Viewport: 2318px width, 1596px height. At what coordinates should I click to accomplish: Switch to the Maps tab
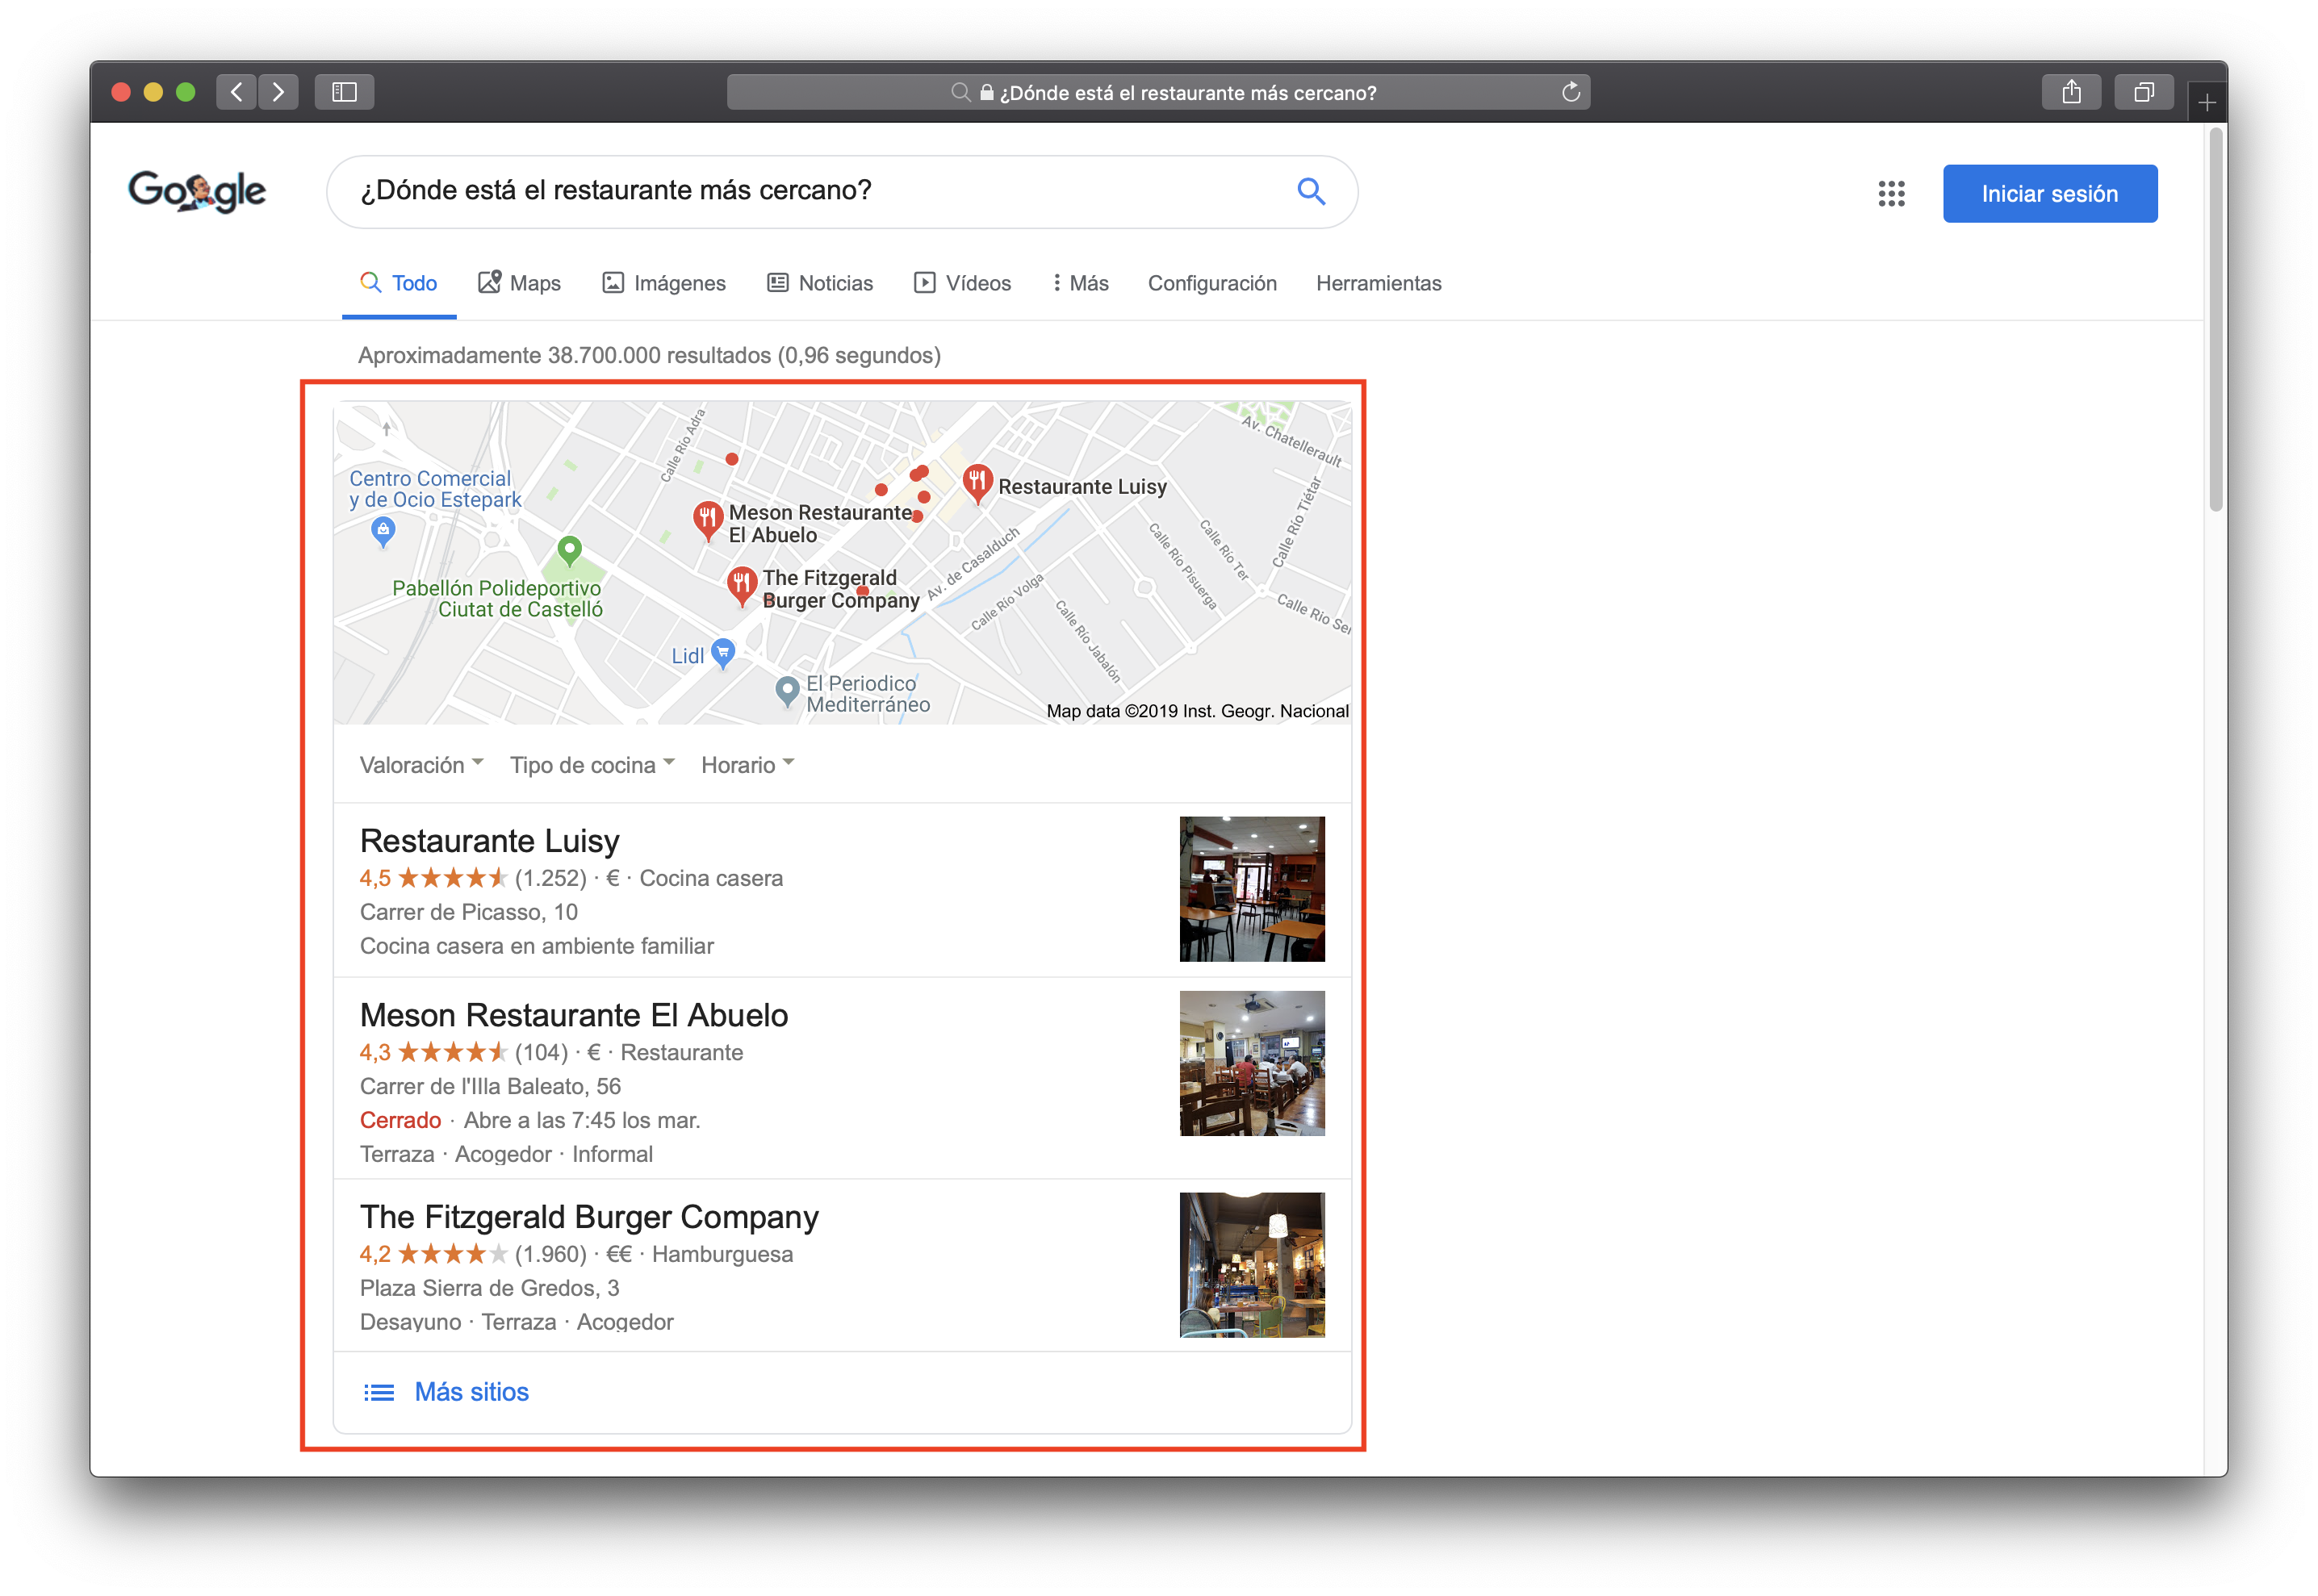coord(520,283)
